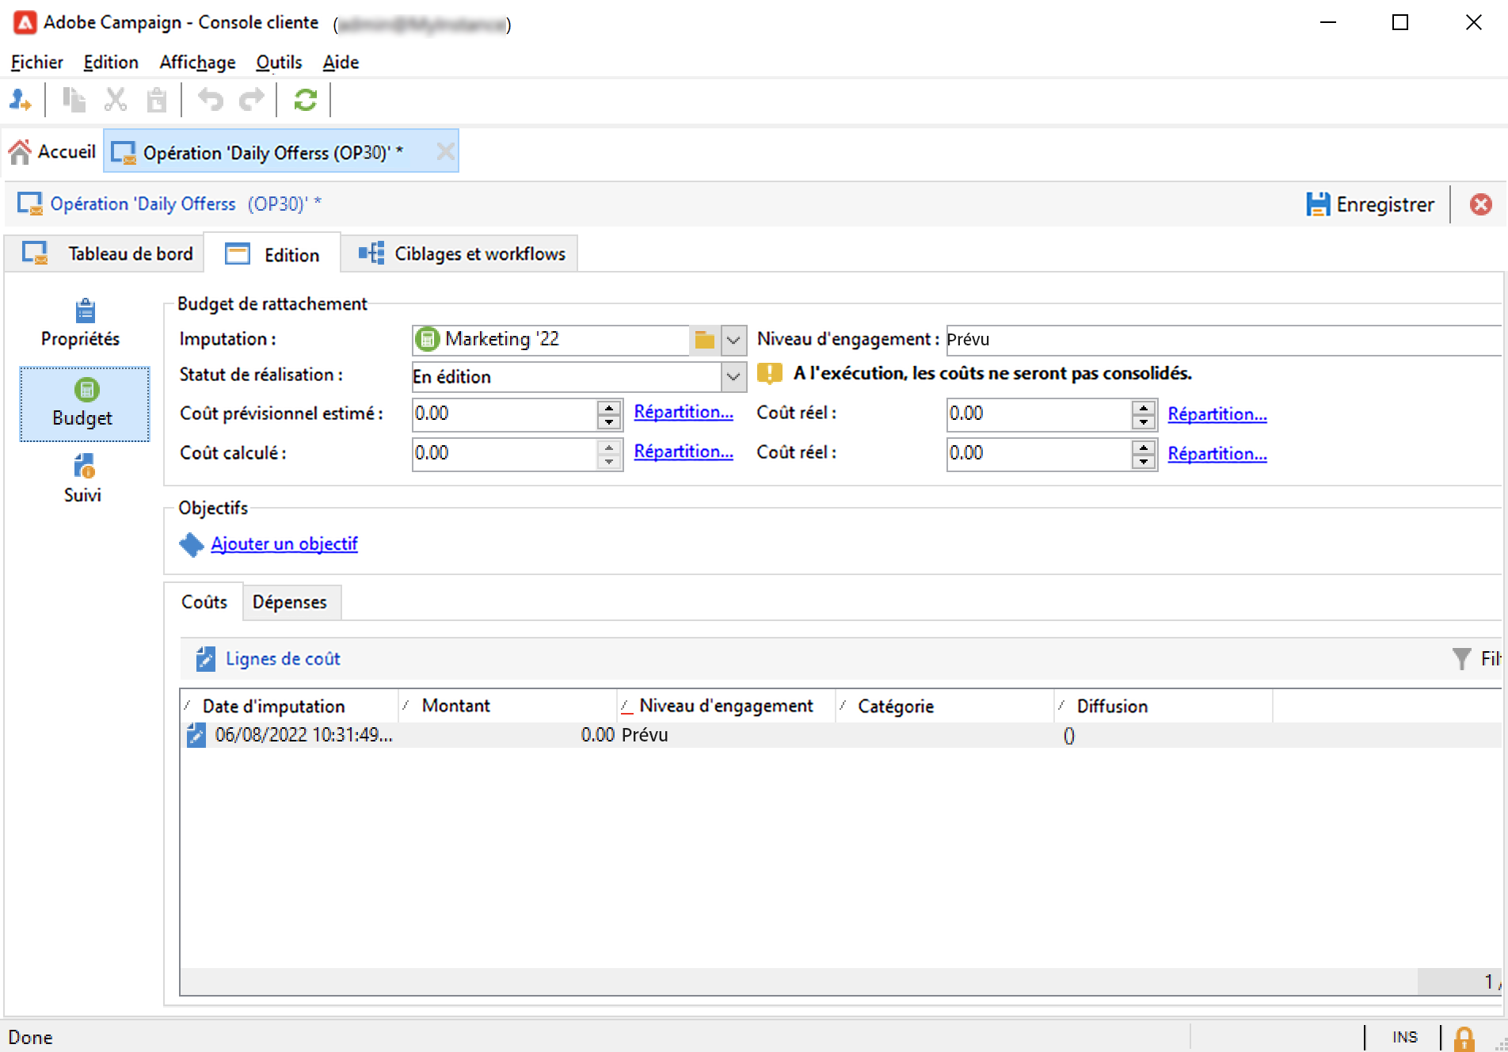Click the Coût calculé spinner arrows
The height and width of the screenshot is (1052, 1508).
[609, 454]
